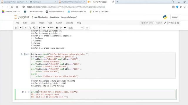
Task: Click the 'Notebook saved' notification
Action: (147, 23)
